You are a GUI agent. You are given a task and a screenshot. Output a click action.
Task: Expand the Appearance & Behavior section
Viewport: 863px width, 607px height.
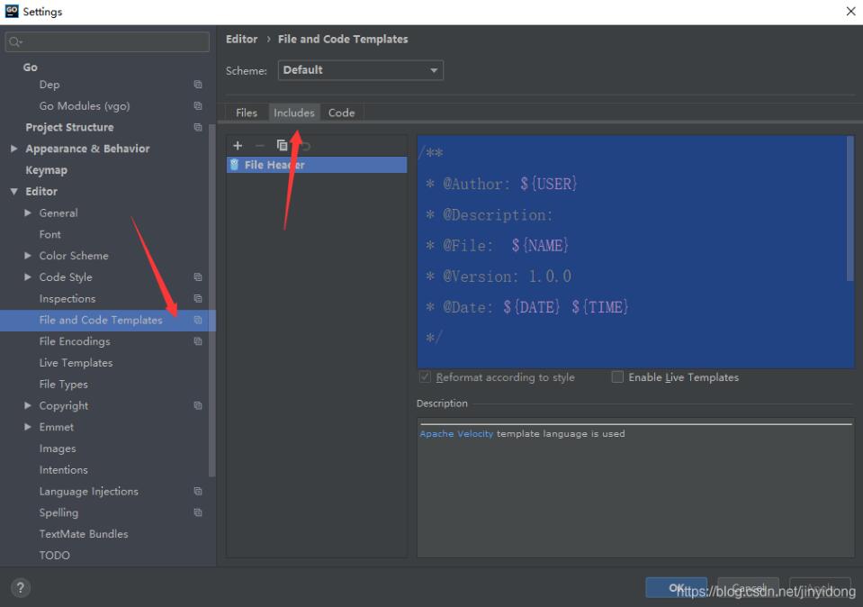13,149
